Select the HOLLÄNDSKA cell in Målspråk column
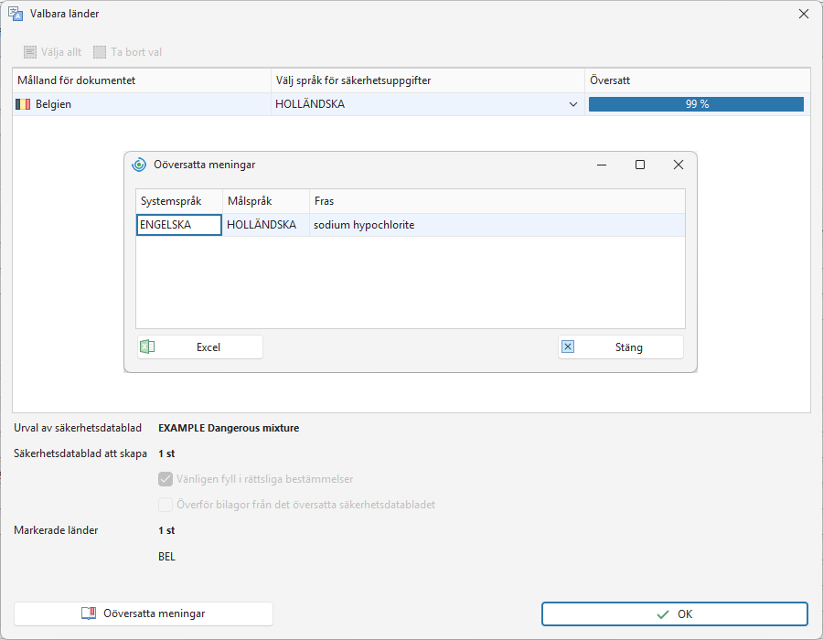Screen dimensions: 823x640 pos(266,225)
